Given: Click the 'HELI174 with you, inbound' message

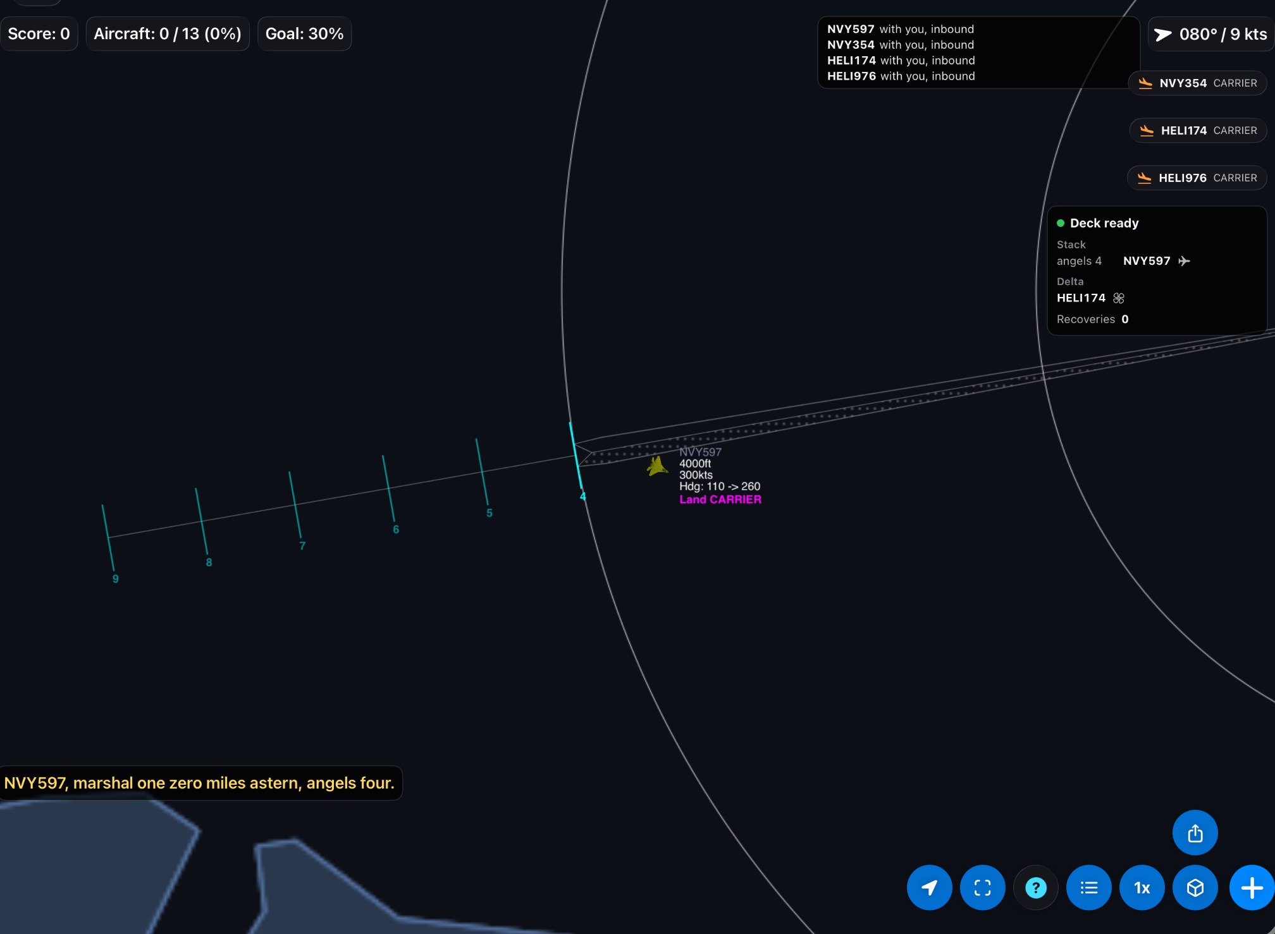Looking at the screenshot, I should coord(901,61).
